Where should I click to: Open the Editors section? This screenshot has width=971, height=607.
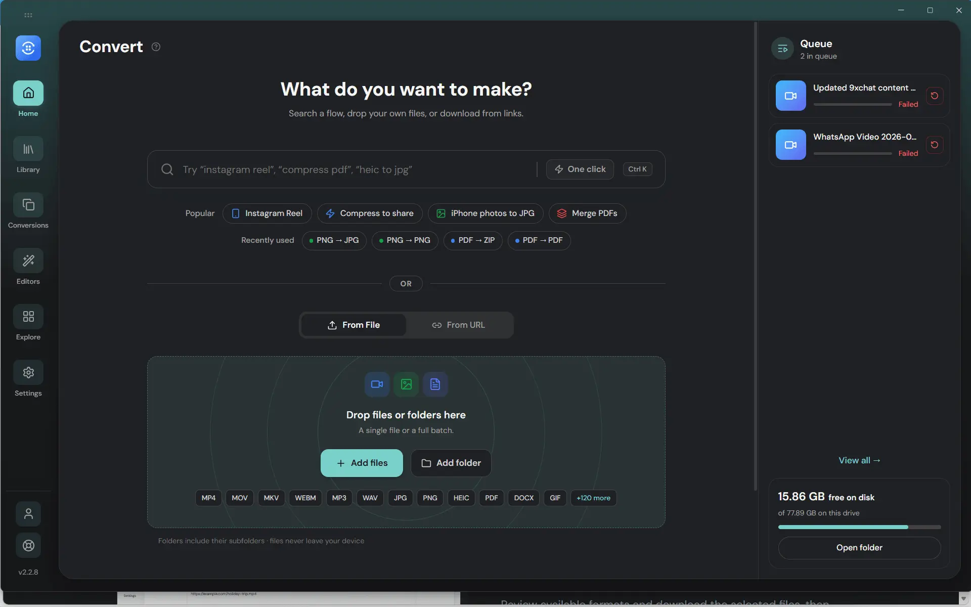click(28, 267)
